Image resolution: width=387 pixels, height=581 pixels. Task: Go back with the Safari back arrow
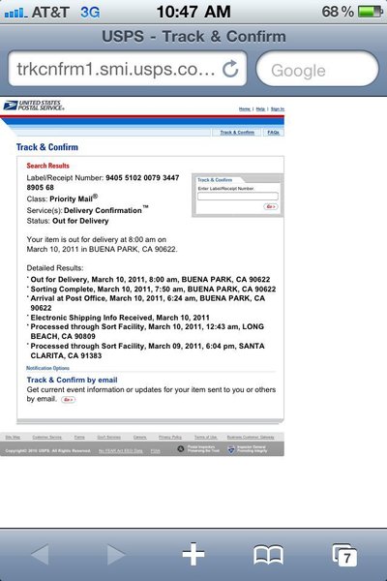coord(40,555)
